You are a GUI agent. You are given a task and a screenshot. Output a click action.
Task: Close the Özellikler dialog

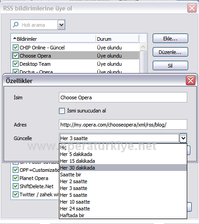coord(190,80)
